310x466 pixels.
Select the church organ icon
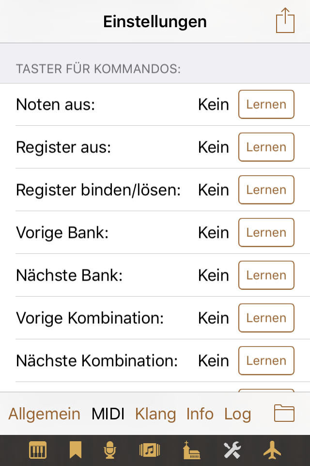pyautogui.click(x=191, y=450)
